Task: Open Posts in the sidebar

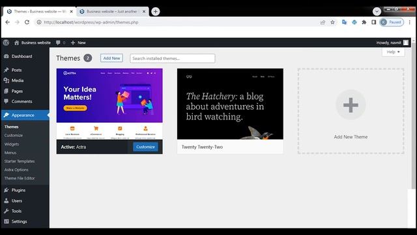Action: [x=16, y=70]
